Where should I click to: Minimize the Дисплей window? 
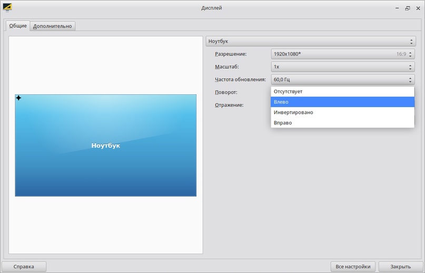tap(397, 8)
